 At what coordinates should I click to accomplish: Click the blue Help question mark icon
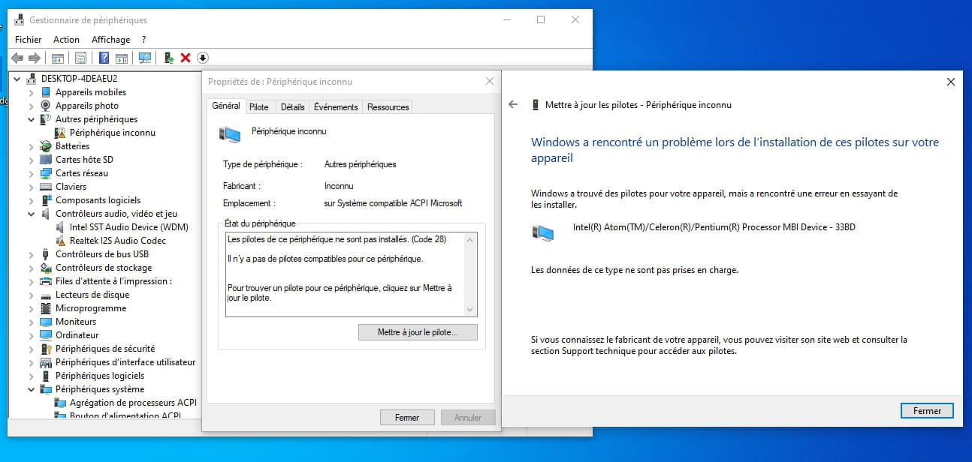coord(104,58)
